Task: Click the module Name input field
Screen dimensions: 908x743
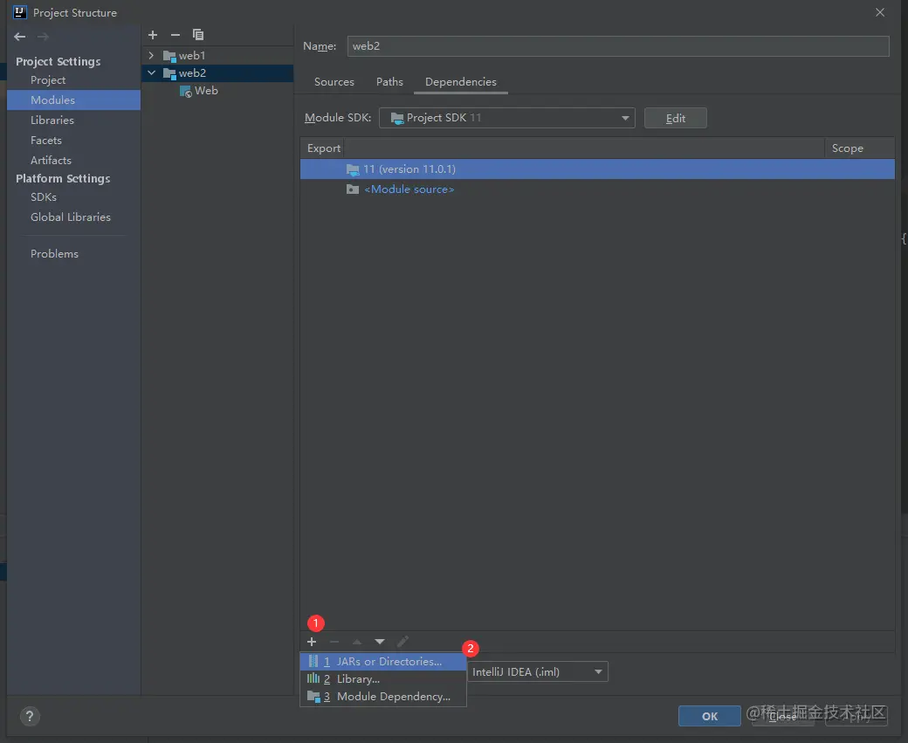Action: click(x=618, y=46)
